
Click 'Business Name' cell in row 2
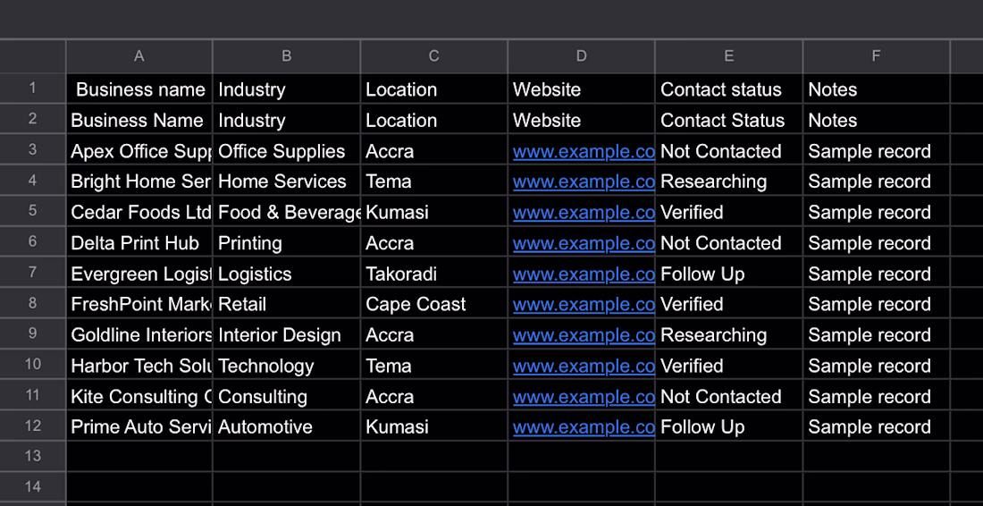pyautogui.click(x=139, y=120)
